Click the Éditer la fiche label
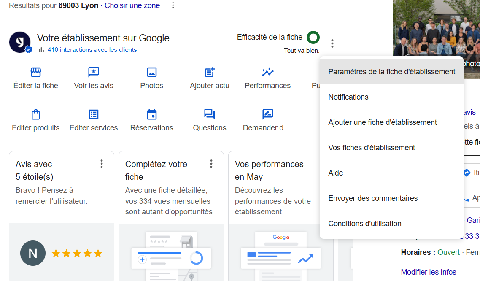 [x=36, y=86]
